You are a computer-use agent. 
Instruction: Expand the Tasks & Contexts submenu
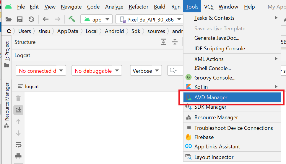pos(276,18)
